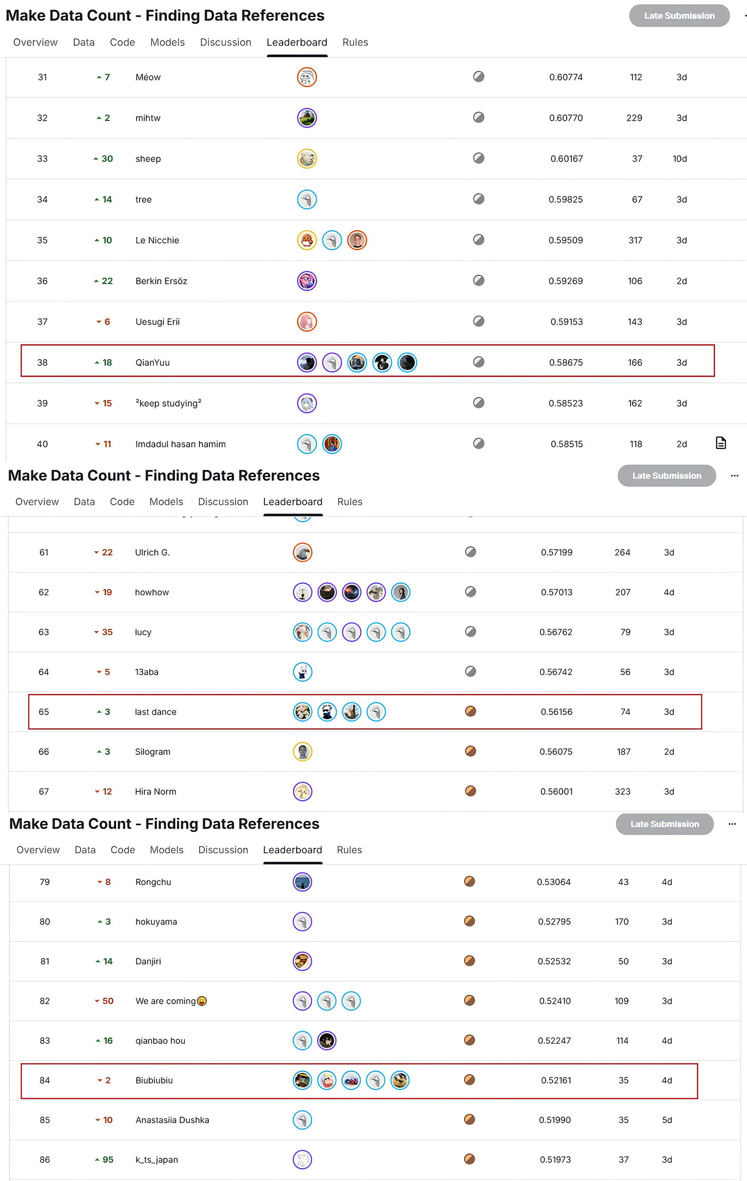Open Silogram's profile photo avatar
The image size is (747, 1181).
pos(303,752)
